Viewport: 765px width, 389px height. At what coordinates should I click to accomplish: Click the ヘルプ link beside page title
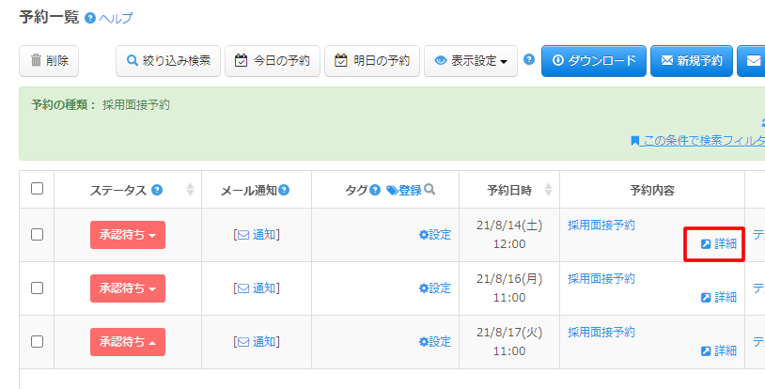click(116, 18)
